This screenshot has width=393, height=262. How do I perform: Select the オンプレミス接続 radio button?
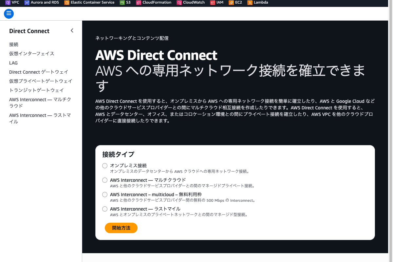coord(105,166)
